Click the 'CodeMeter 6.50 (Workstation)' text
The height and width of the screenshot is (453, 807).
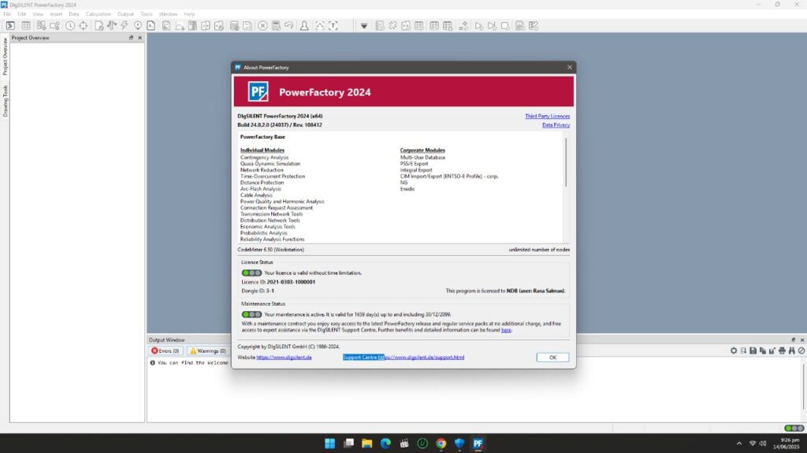click(271, 250)
